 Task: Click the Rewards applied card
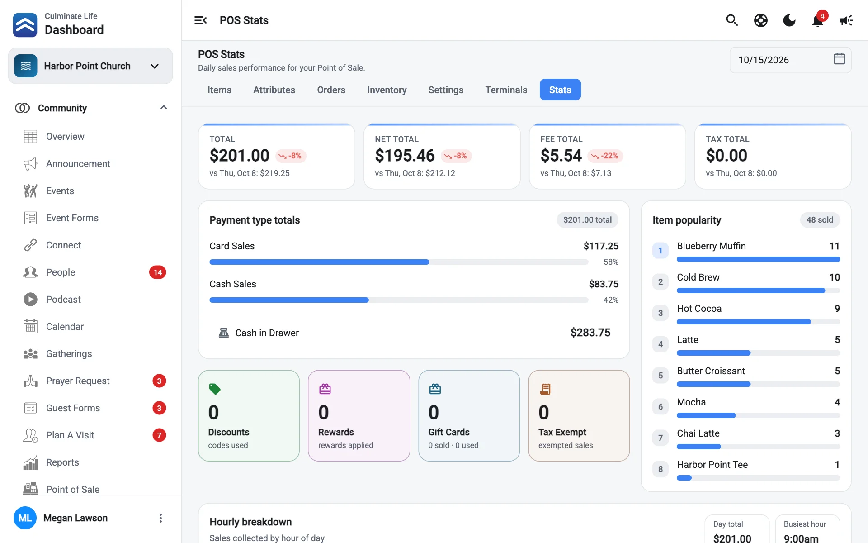click(359, 416)
